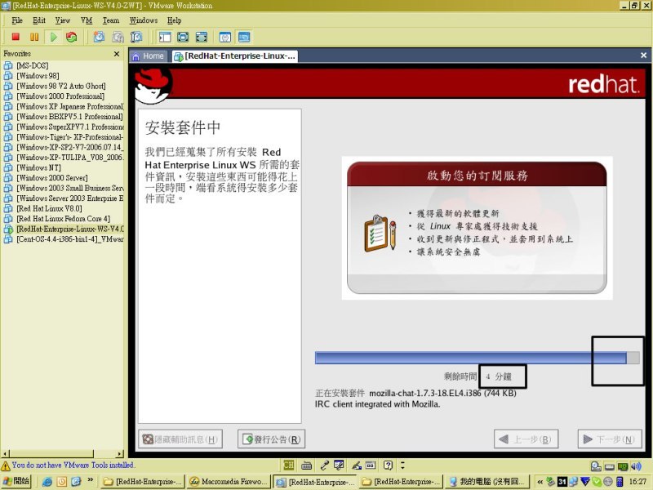Expand hidden Quick Launch icons chevron

coord(91,480)
